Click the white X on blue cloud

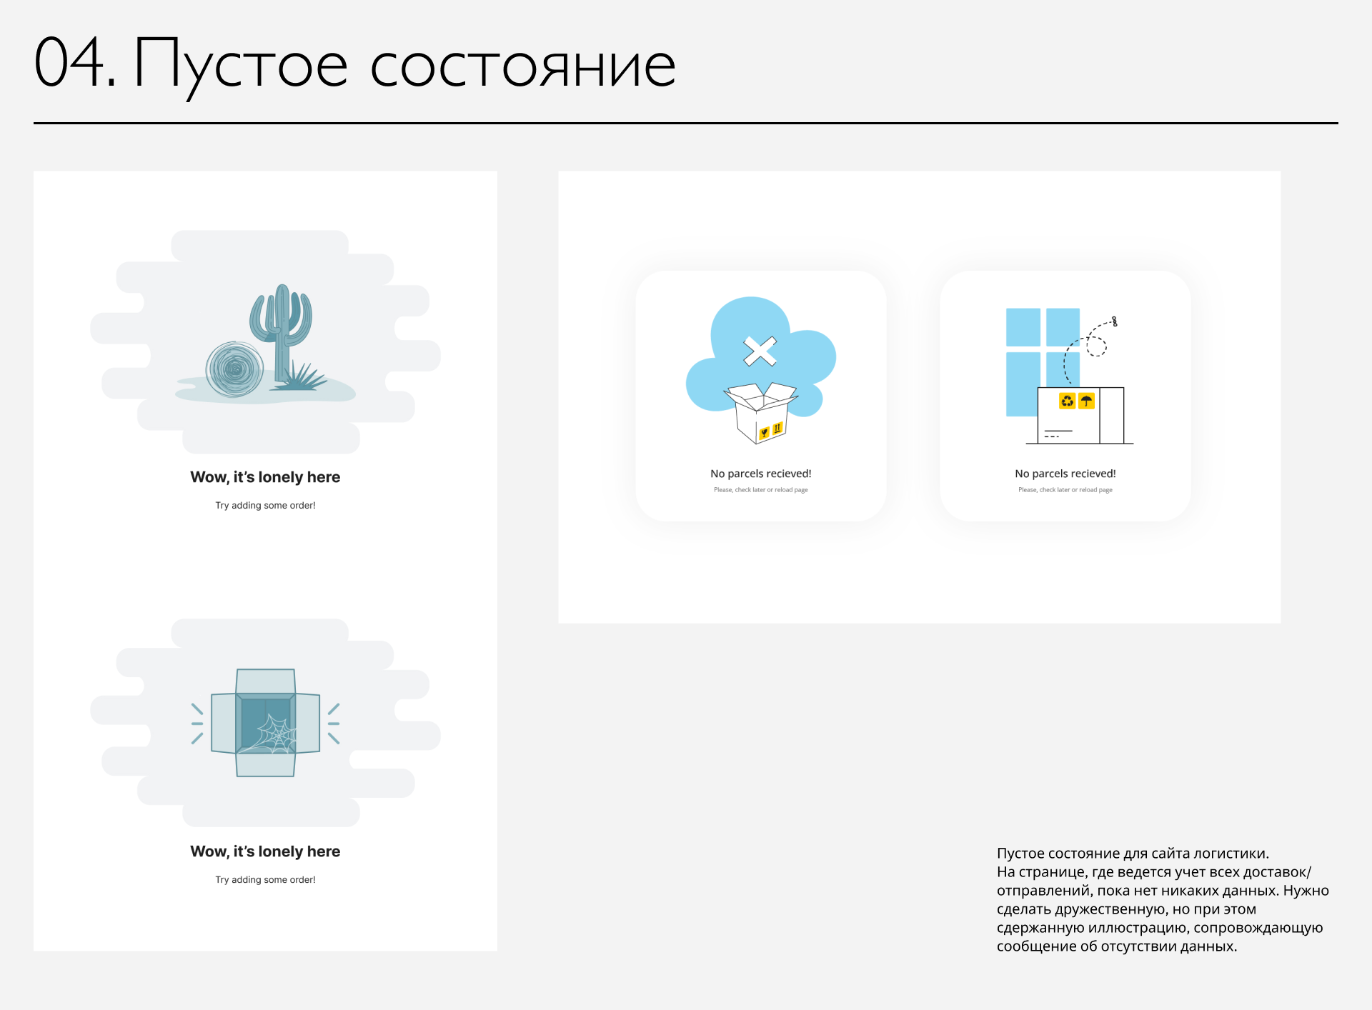(760, 351)
